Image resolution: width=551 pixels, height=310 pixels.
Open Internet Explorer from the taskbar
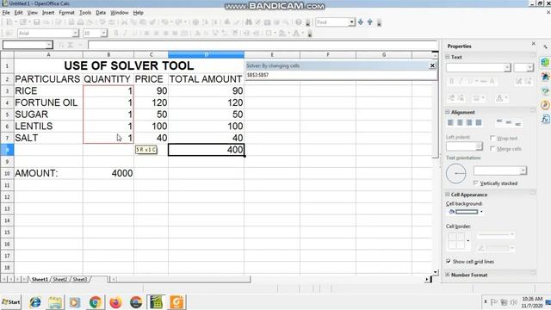(34, 302)
